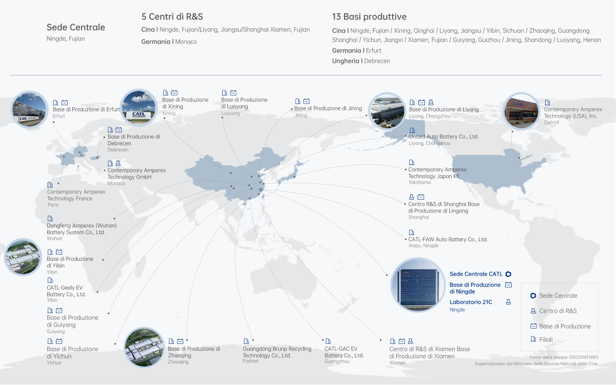
Task: Open the Detroit office circular photo
Action: [521, 111]
